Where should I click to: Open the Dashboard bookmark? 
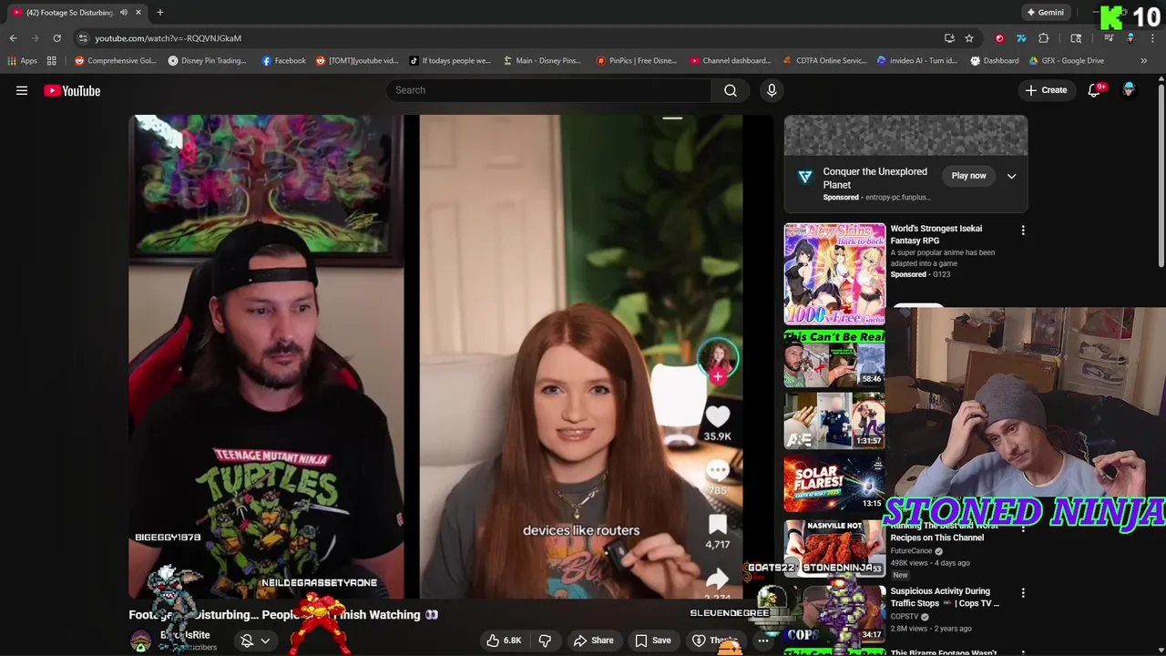point(995,61)
